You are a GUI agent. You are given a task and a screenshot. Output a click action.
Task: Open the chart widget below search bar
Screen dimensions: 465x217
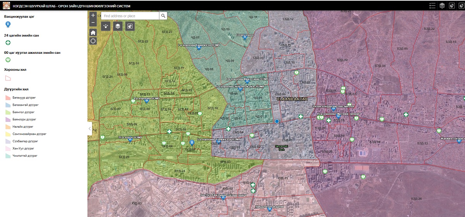[x=130, y=26]
